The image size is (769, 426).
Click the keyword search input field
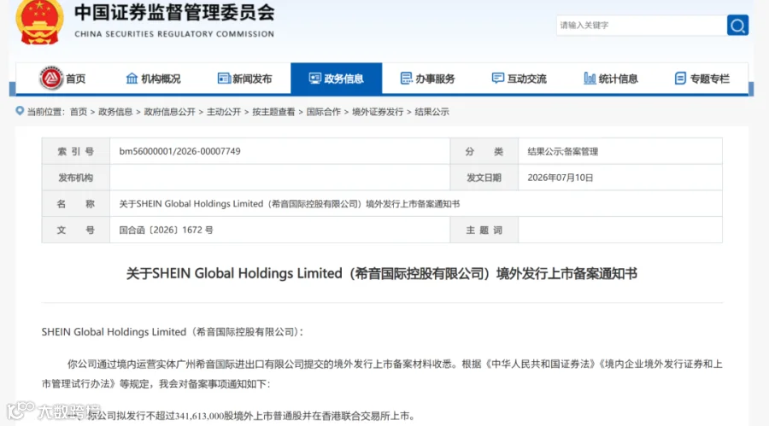642,25
